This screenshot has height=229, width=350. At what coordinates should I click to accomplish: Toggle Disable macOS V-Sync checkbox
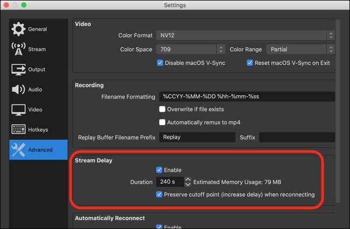[x=160, y=63]
